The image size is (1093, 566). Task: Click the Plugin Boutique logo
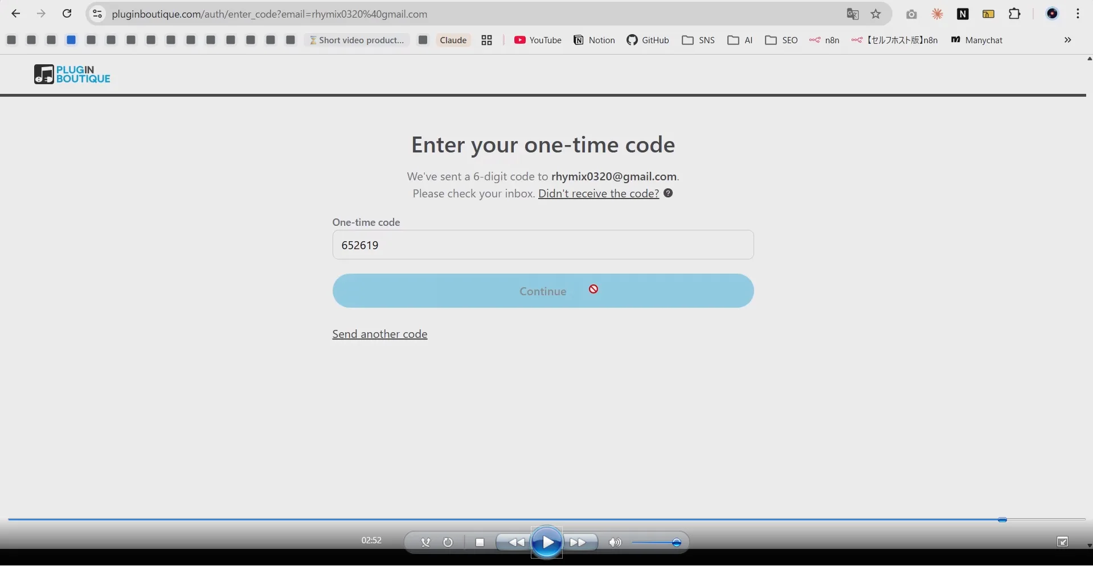[72, 75]
